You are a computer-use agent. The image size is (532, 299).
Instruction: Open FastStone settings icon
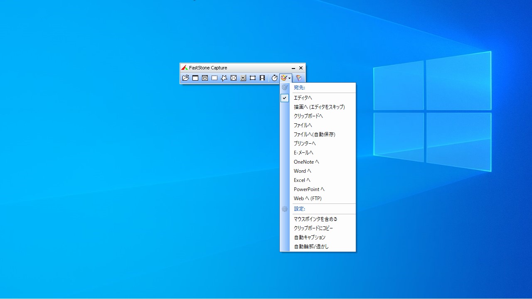click(x=299, y=78)
